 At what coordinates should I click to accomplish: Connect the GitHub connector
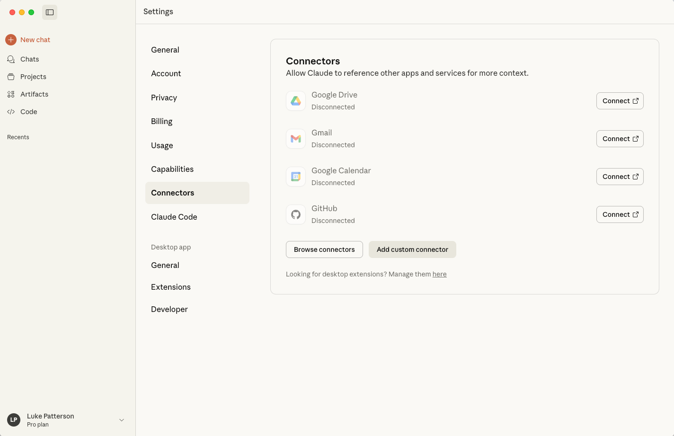620,214
